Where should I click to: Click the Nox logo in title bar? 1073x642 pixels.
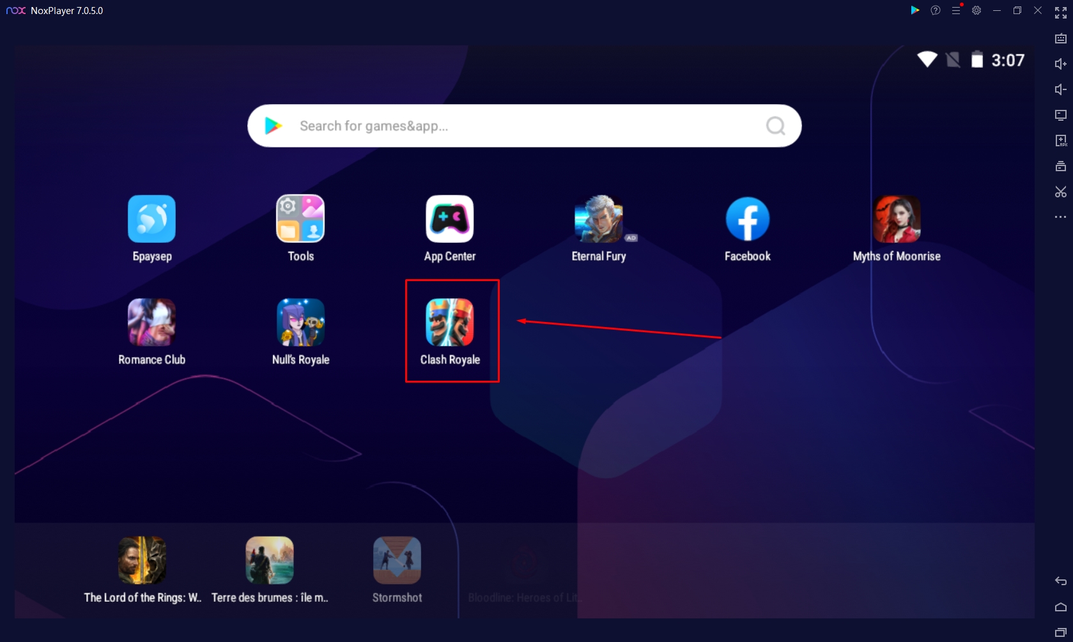point(16,10)
